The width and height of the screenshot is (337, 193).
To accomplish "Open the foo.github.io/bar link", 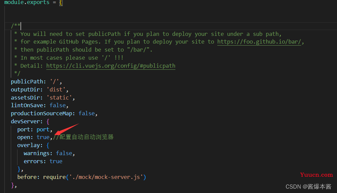I will [x=259, y=42].
